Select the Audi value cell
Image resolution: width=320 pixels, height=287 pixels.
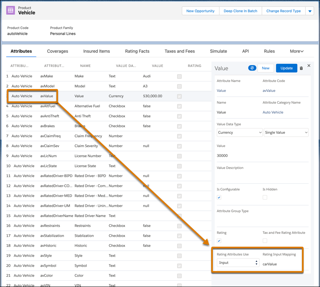click(147, 76)
